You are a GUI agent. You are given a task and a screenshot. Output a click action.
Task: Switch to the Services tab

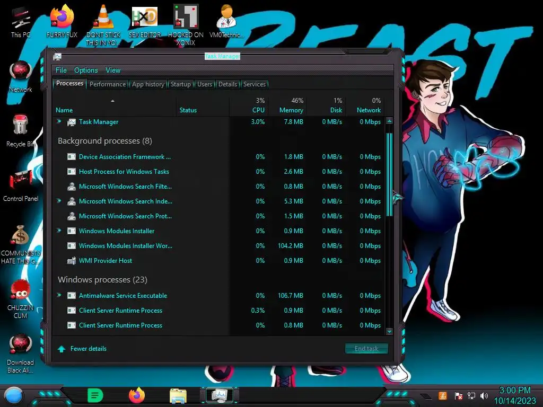pyautogui.click(x=255, y=84)
